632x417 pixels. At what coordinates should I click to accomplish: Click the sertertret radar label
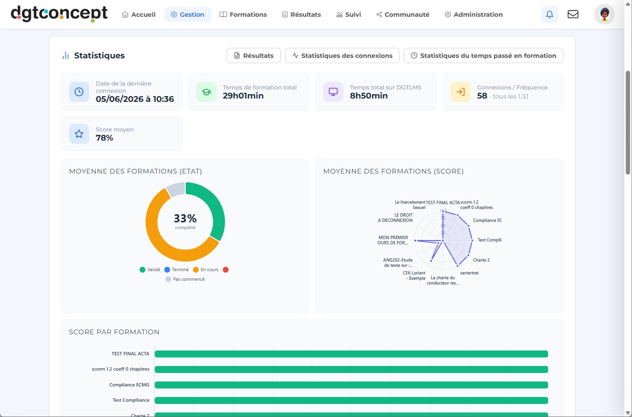[x=469, y=273]
